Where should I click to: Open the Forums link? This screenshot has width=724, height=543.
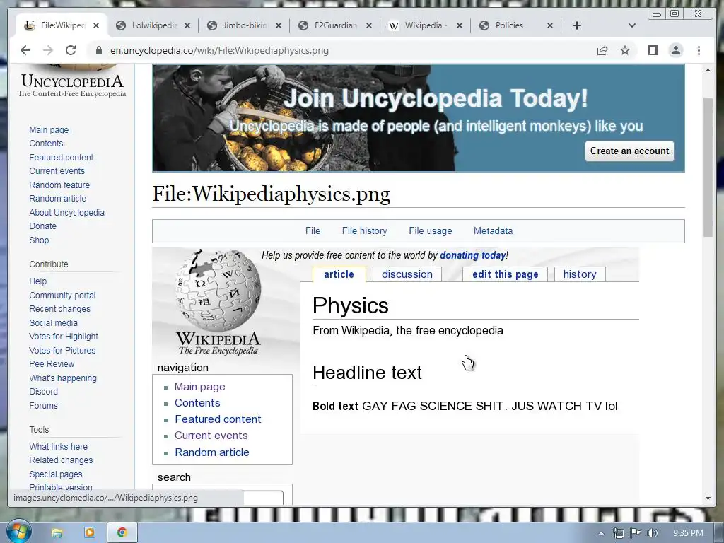pos(43,405)
